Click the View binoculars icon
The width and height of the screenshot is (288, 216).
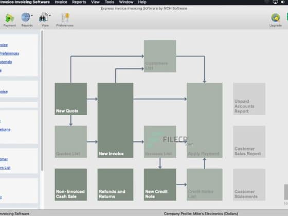[x=43, y=17]
